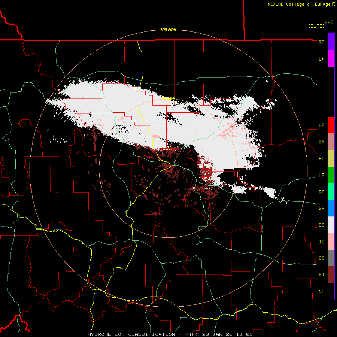Click the HA legend label
The width and height of the screenshot is (337, 337).
(x=322, y=125)
